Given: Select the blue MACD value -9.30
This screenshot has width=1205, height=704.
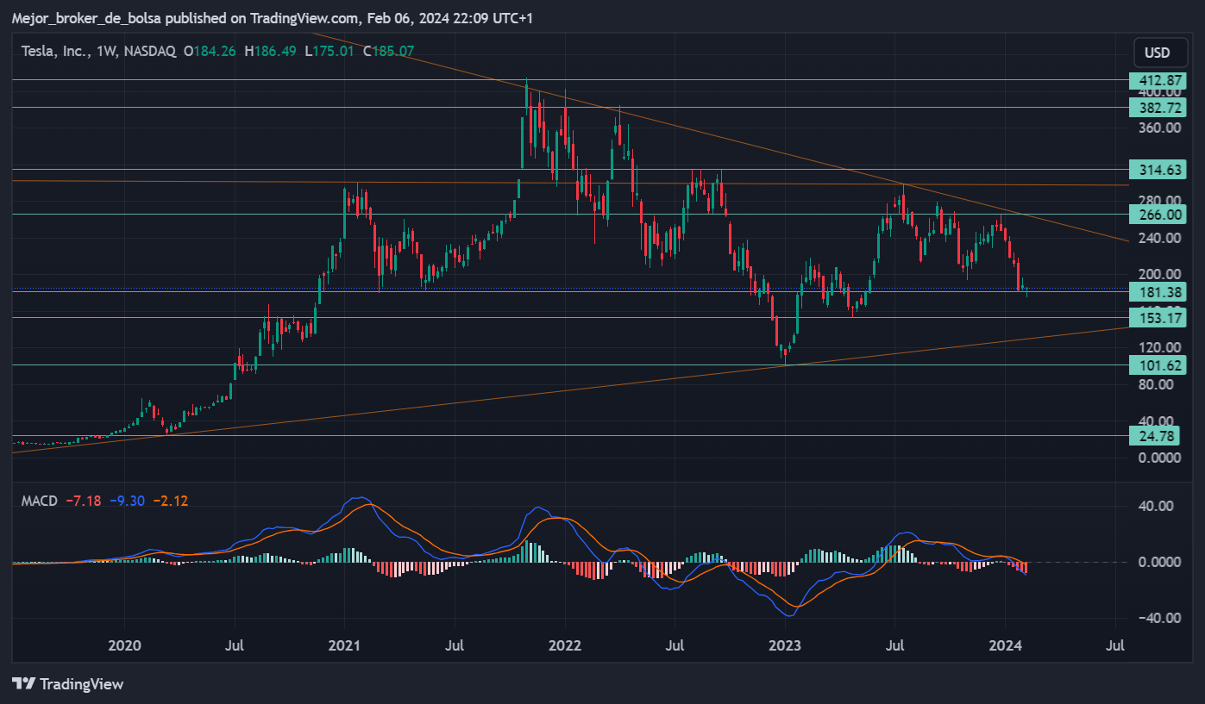Looking at the screenshot, I should pyautogui.click(x=129, y=501).
